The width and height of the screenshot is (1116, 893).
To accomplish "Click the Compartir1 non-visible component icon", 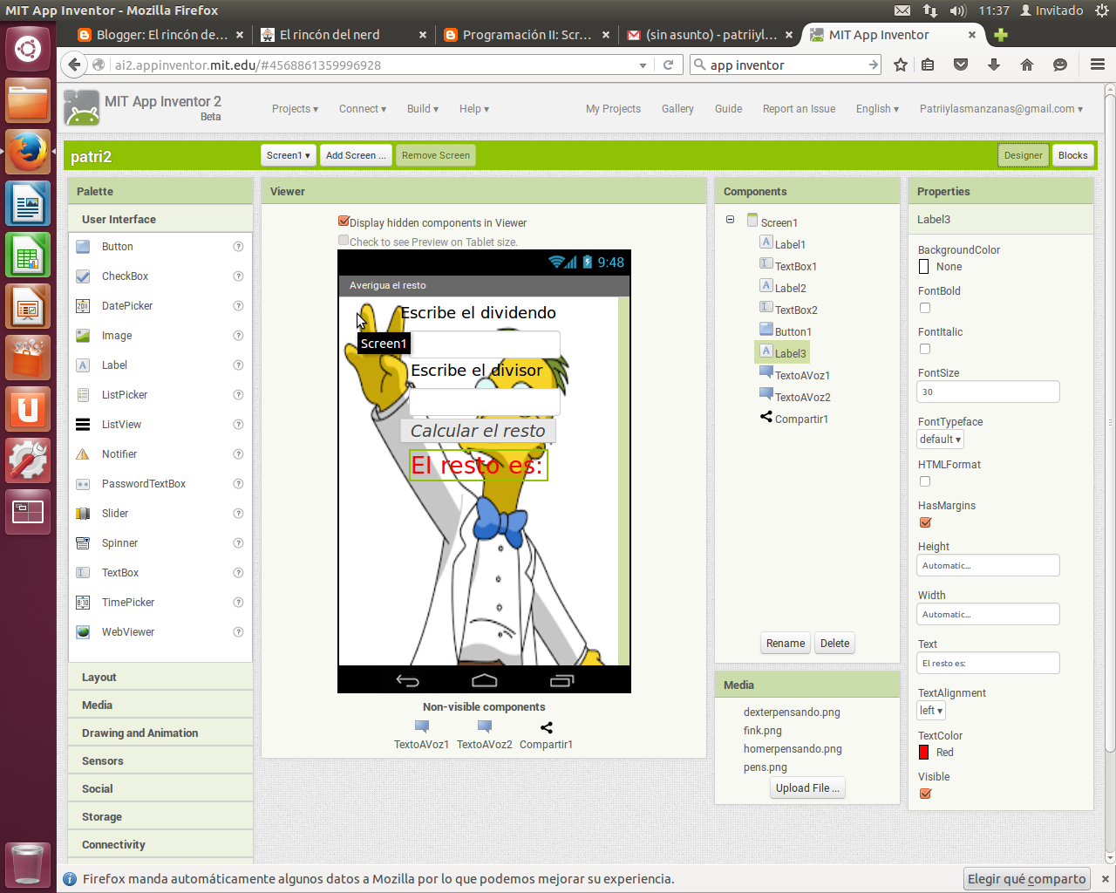I will pyautogui.click(x=547, y=726).
